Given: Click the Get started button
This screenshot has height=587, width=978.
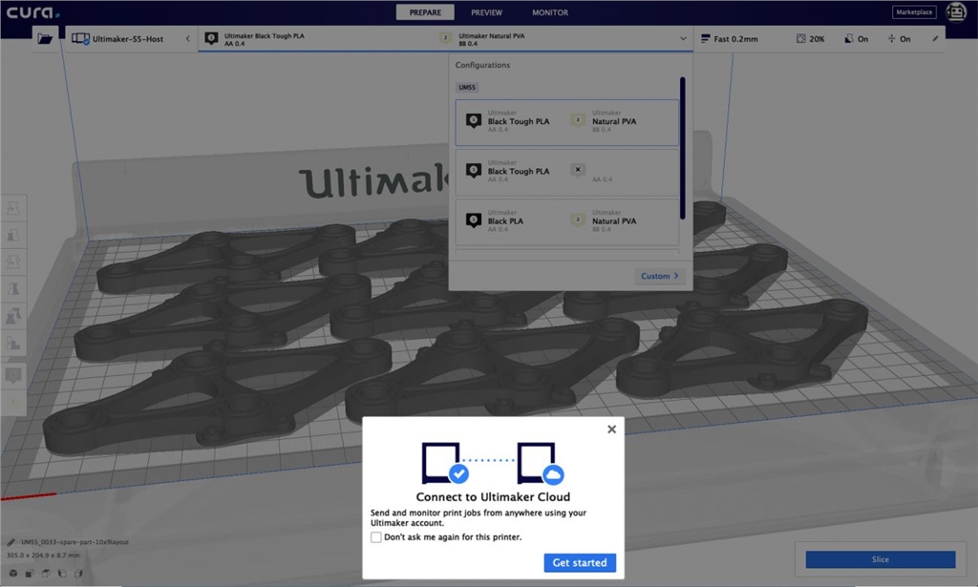Looking at the screenshot, I should (579, 562).
